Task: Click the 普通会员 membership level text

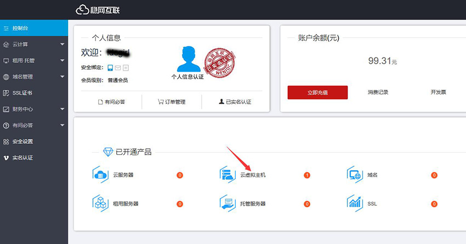Action: (x=118, y=80)
